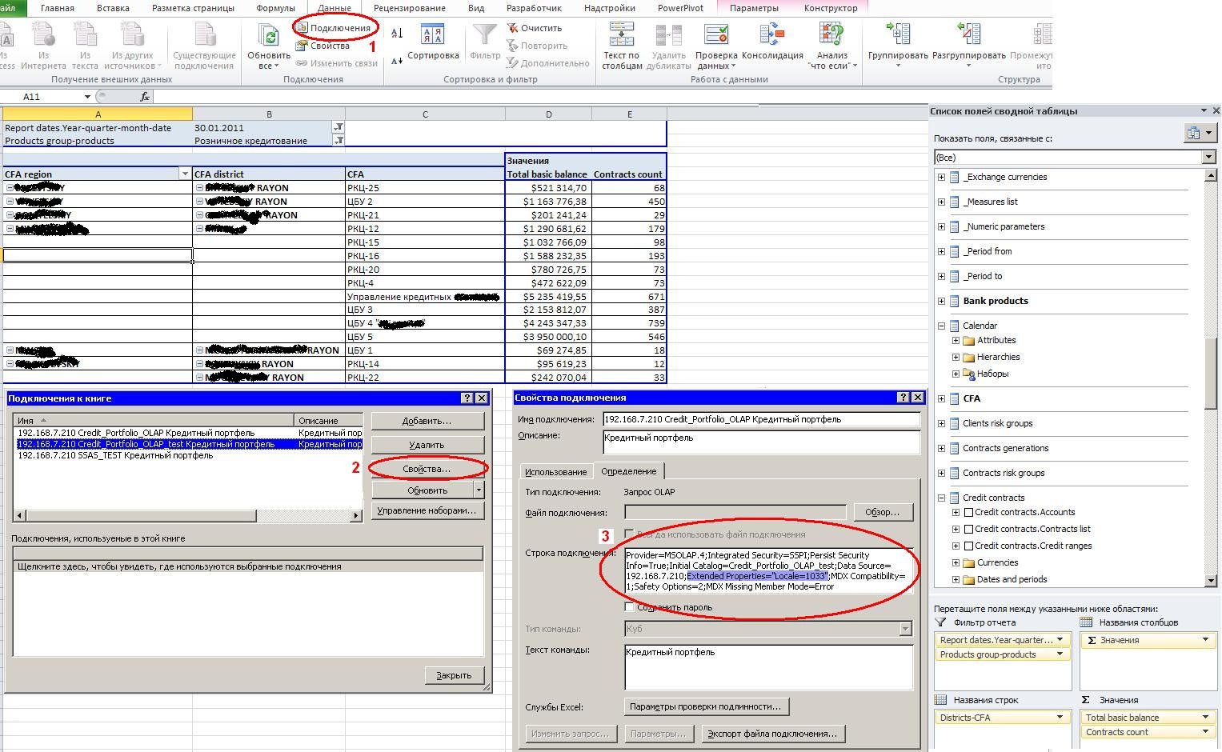Open the Name Box dropdown arrow
The width and height of the screenshot is (1222, 752).
(87, 97)
